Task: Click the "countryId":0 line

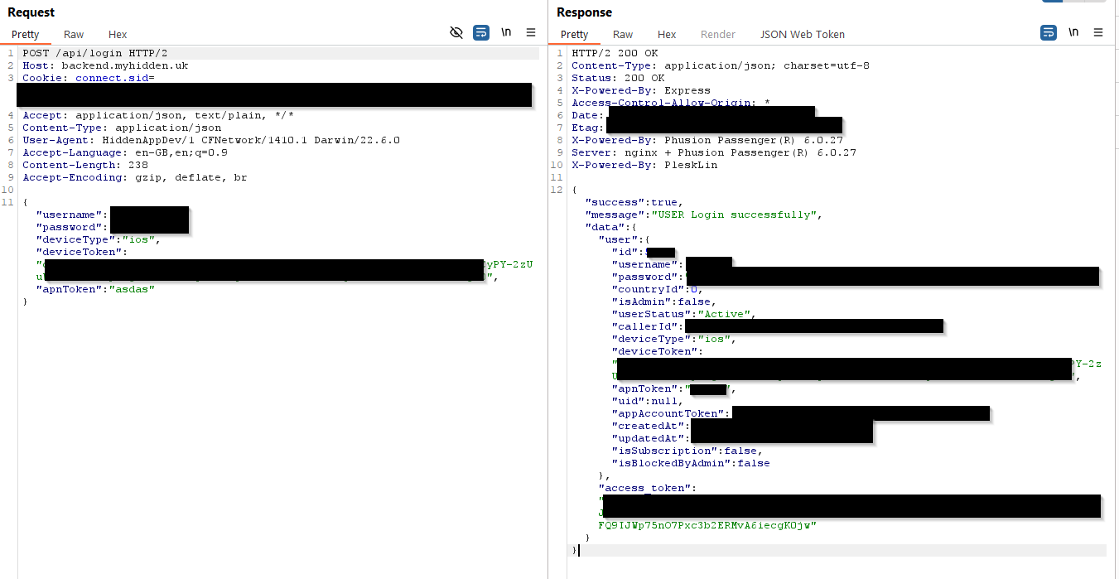Action: coord(658,289)
